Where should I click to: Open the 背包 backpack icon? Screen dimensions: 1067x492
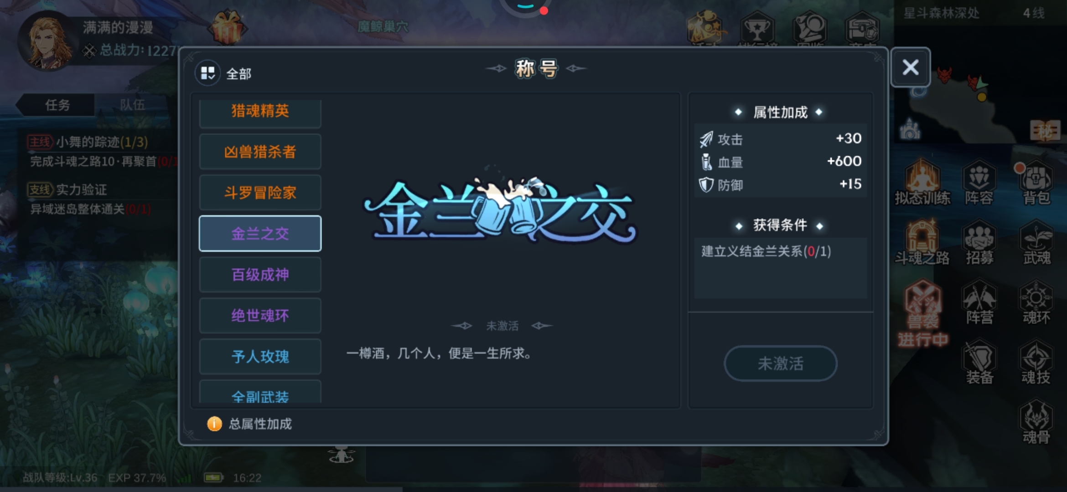click(1036, 183)
